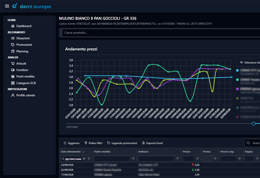This screenshot has width=260, height=178.
Task: Toggle the green legend series dot
Action: click(237, 80)
